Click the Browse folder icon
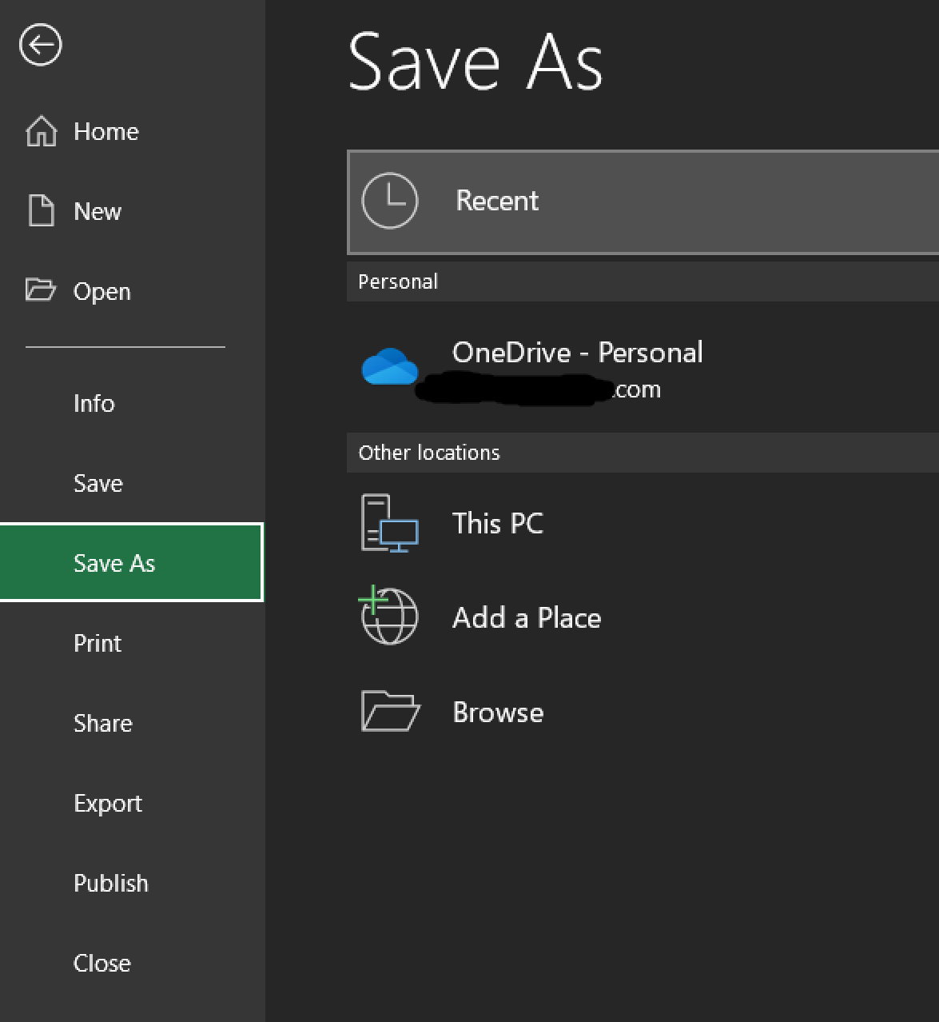The width and height of the screenshot is (939, 1022). [390, 711]
